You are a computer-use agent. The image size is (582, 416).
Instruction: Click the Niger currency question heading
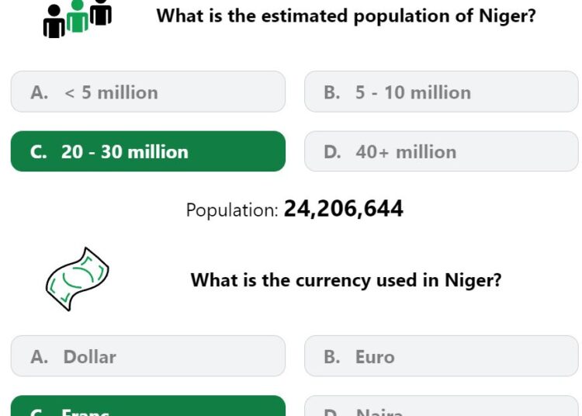(346, 280)
